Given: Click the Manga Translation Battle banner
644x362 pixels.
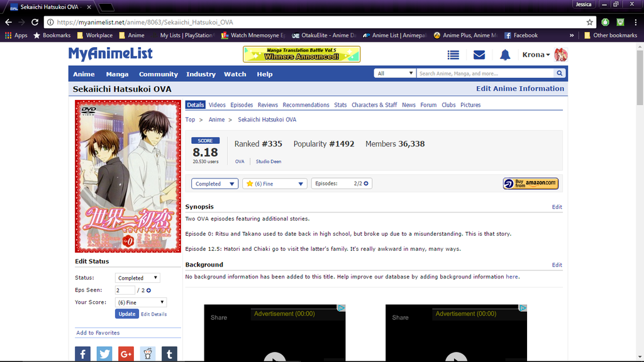Looking at the screenshot, I should tap(301, 54).
